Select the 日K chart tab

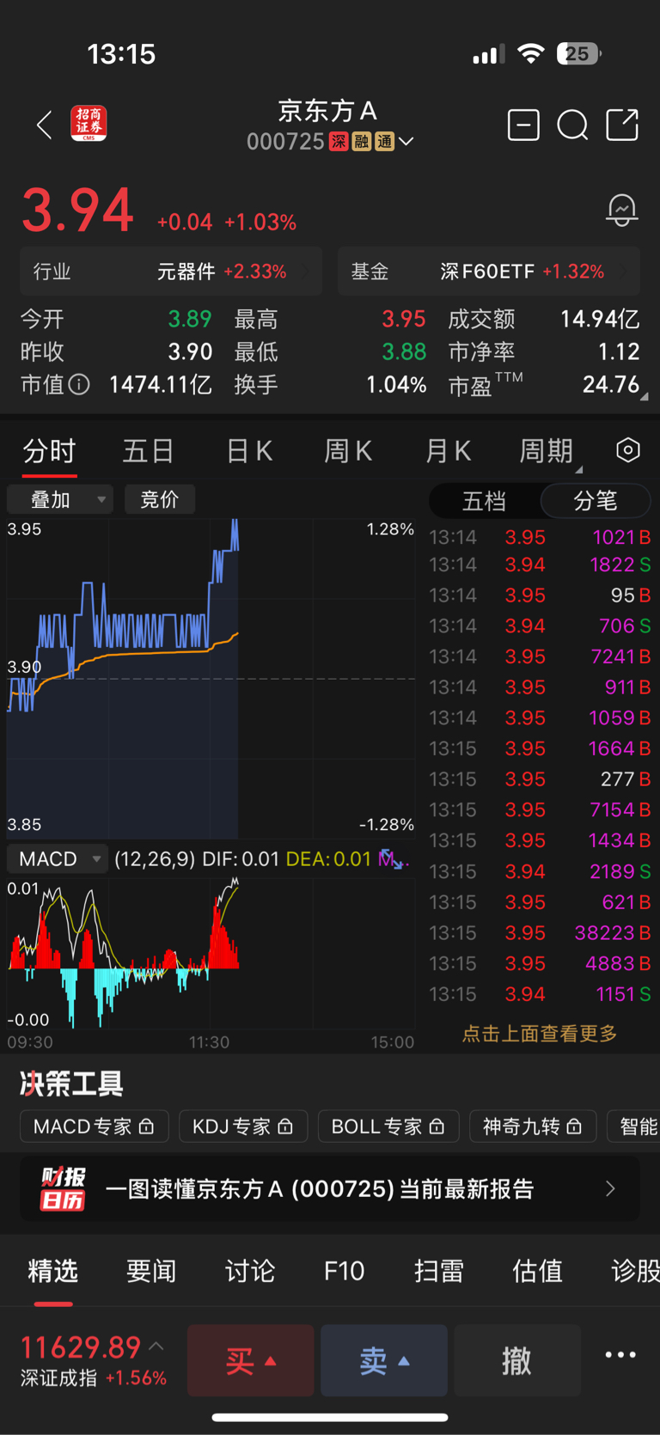point(248,451)
